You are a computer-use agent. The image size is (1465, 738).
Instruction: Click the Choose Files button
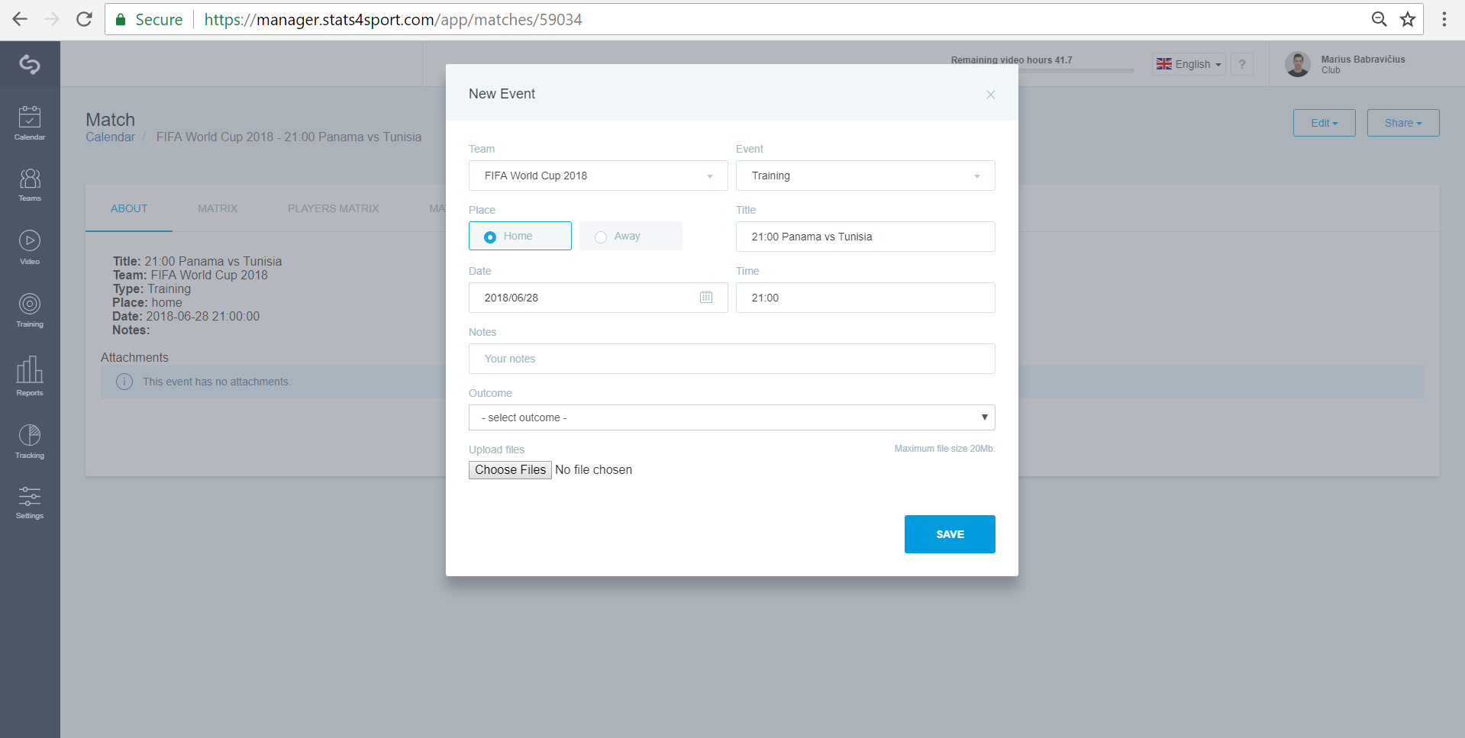coord(510,470)
